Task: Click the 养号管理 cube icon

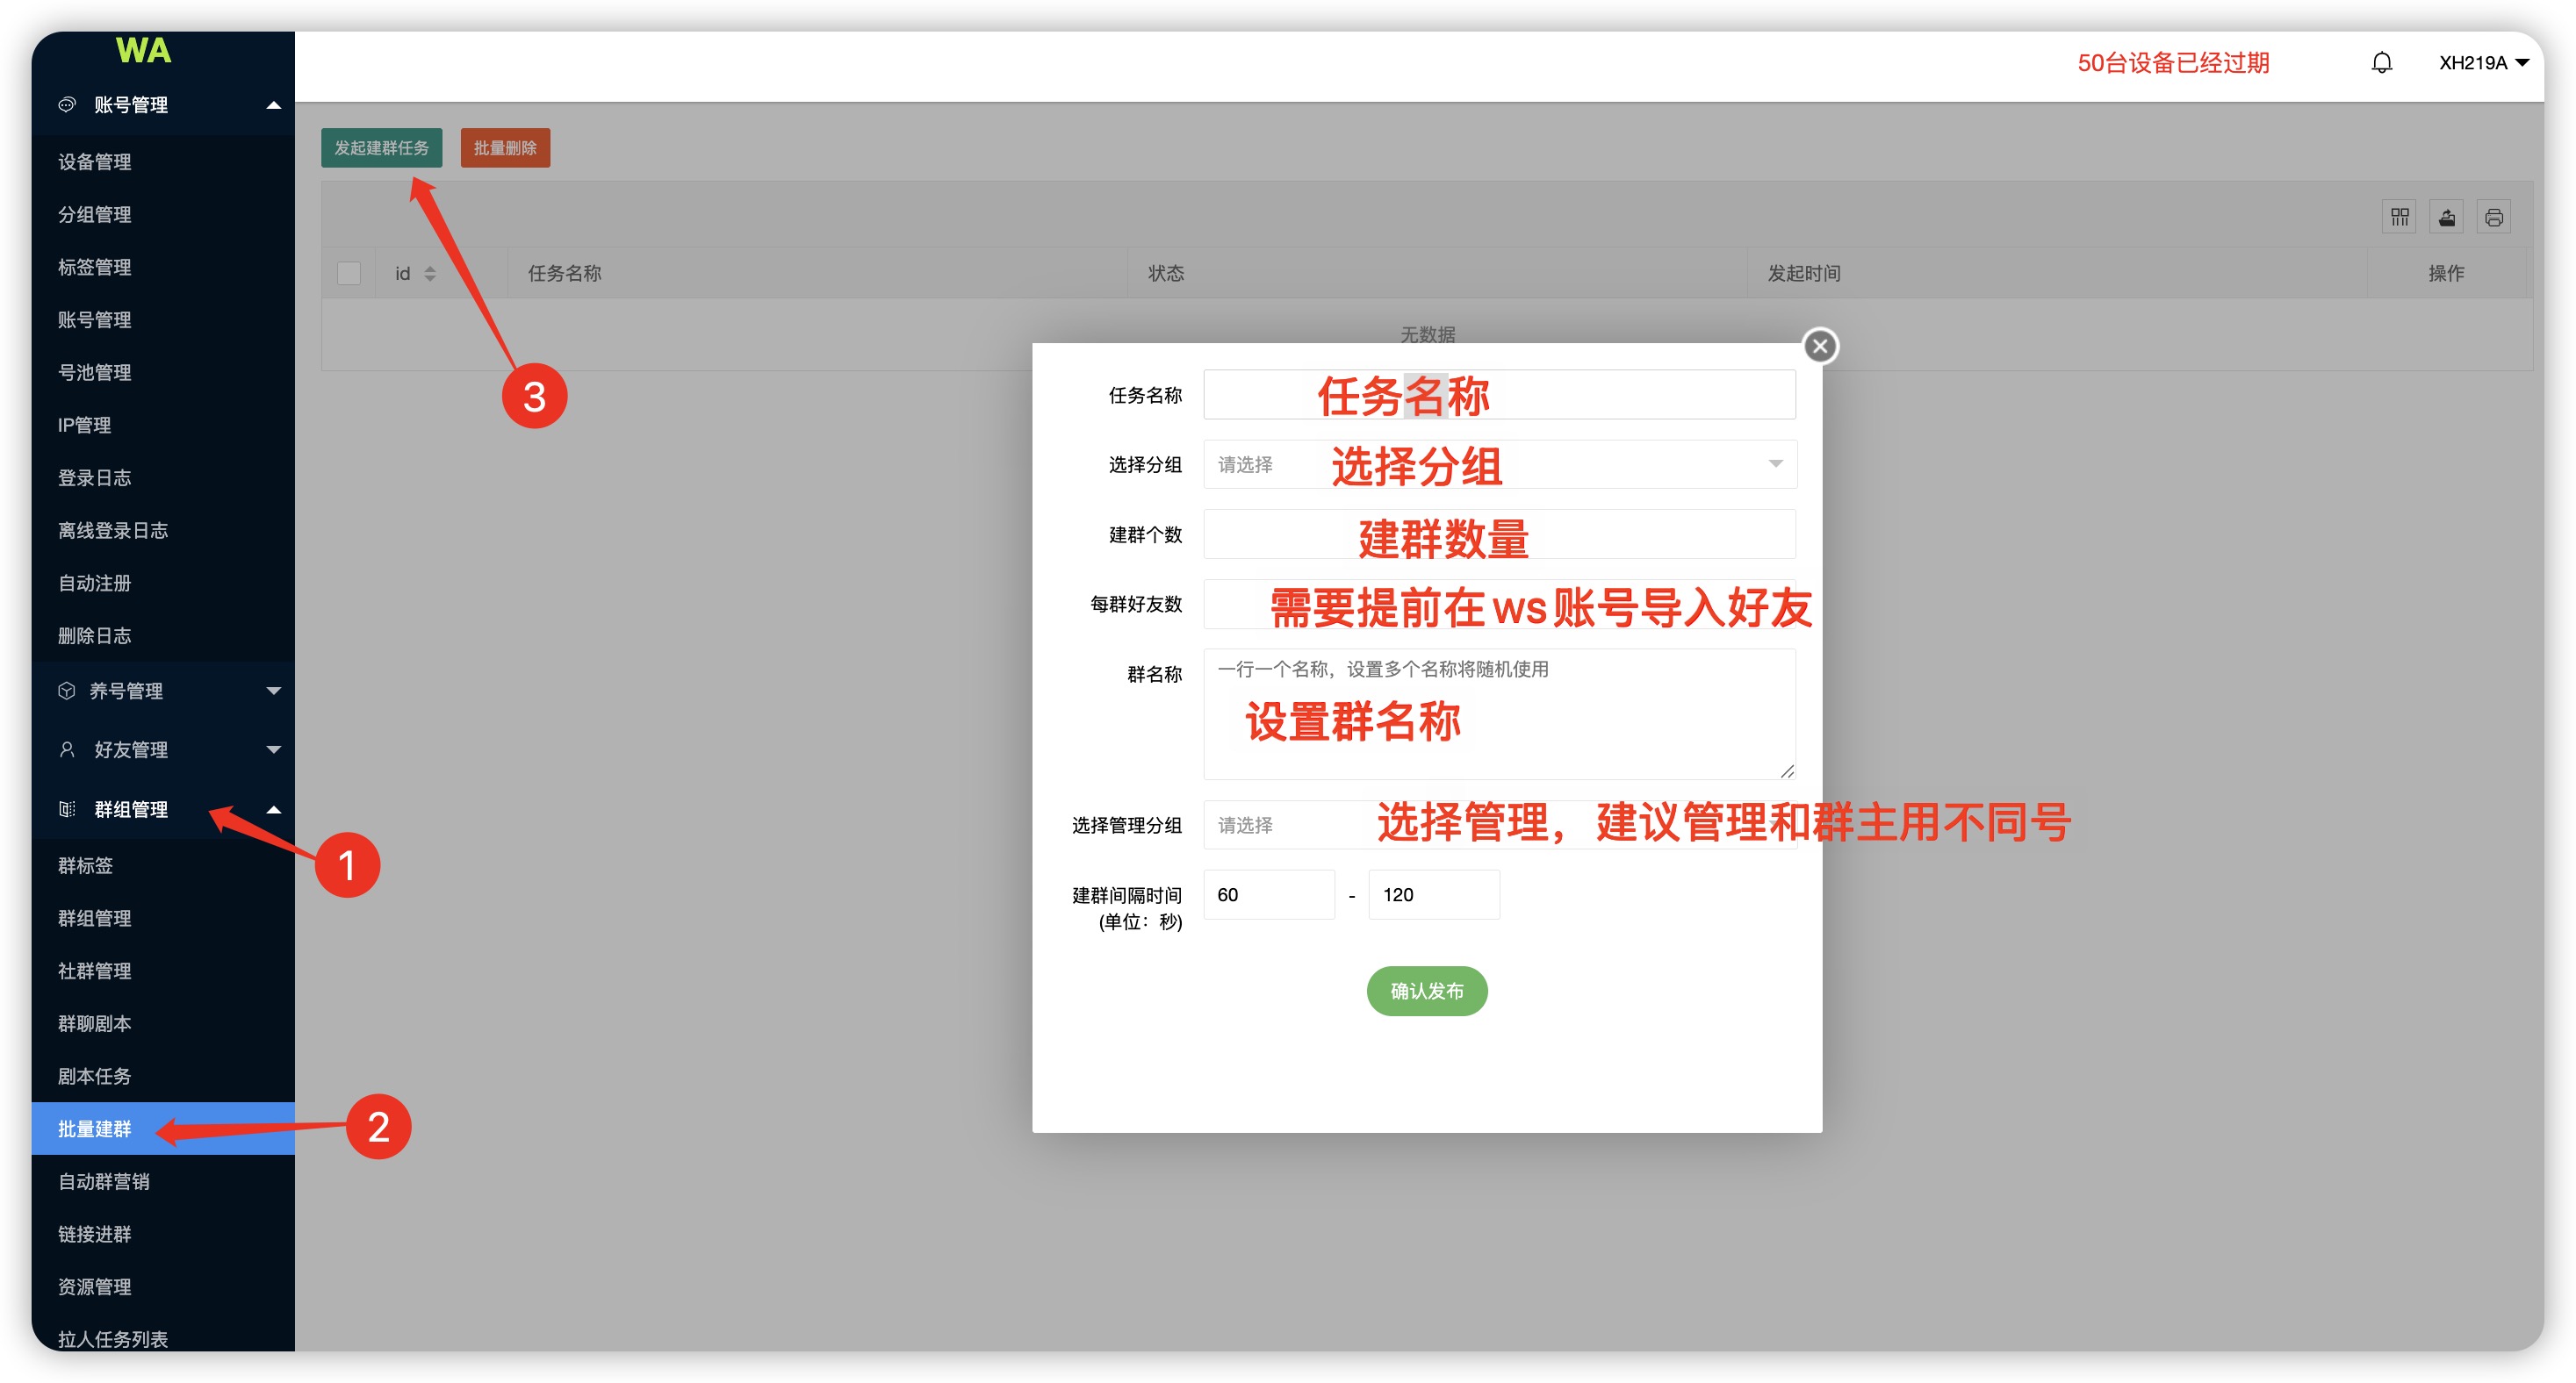Action: (x=67, y=691)
